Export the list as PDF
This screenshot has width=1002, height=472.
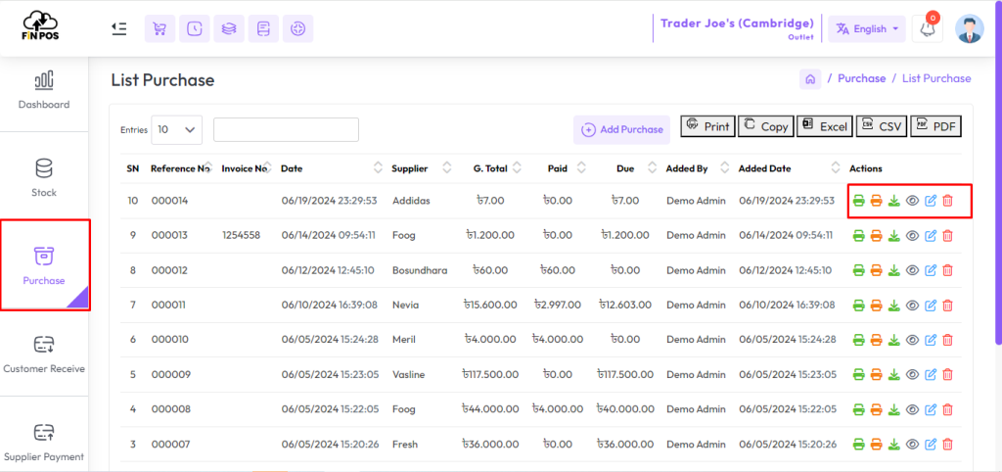pos(936,126)
